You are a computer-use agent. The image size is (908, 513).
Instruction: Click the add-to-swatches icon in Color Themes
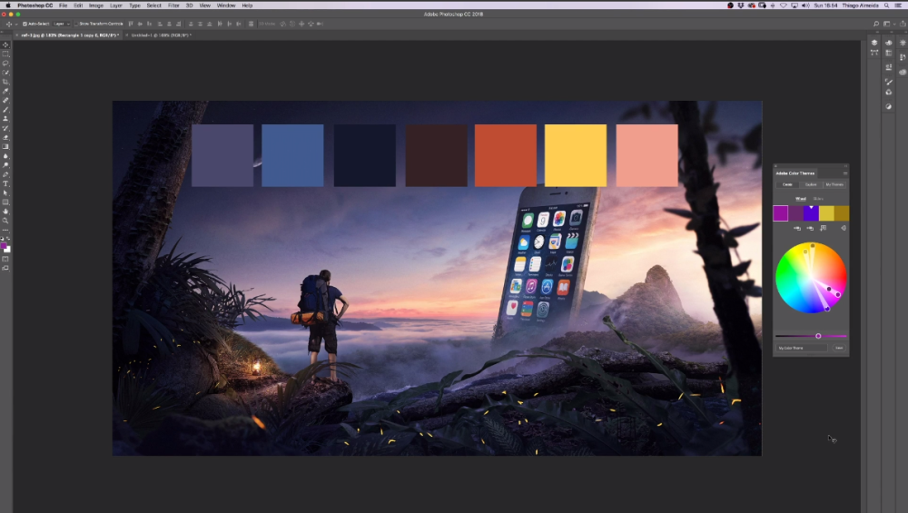pos(824,228)
